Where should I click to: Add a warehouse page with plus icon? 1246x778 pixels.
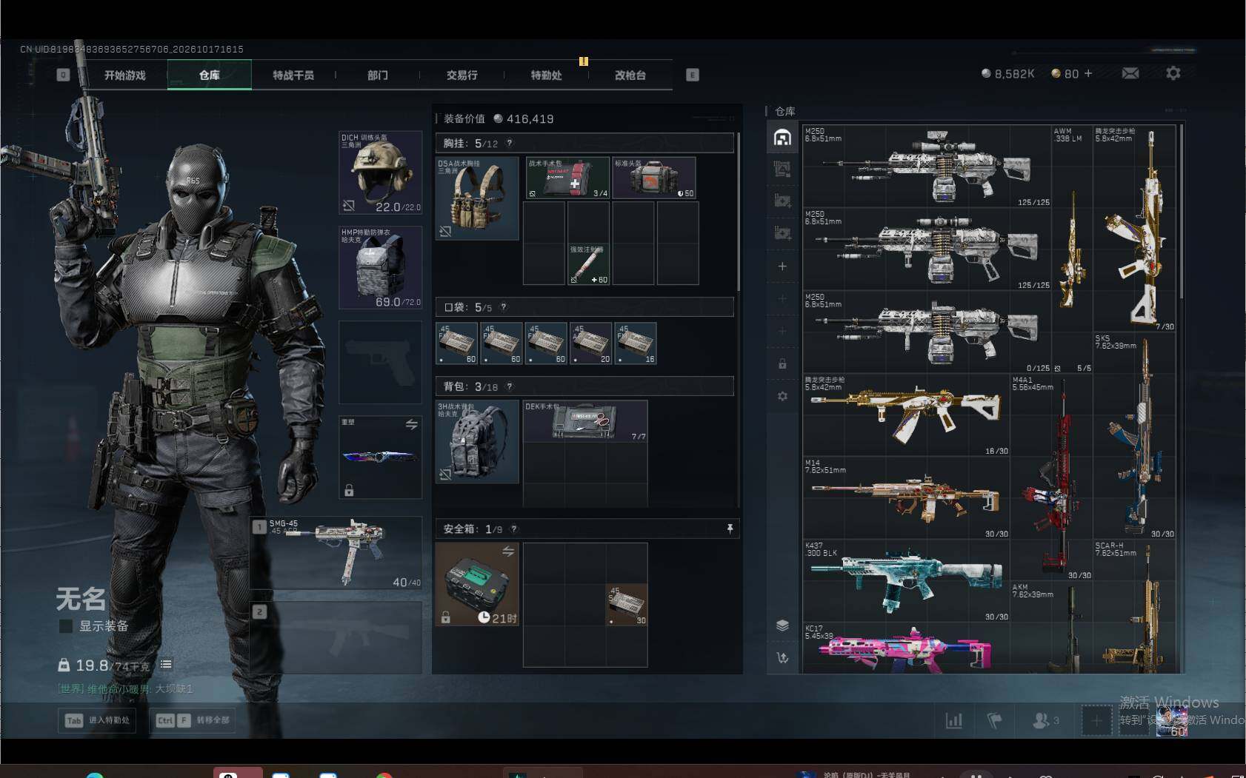(x=782, y=266)
